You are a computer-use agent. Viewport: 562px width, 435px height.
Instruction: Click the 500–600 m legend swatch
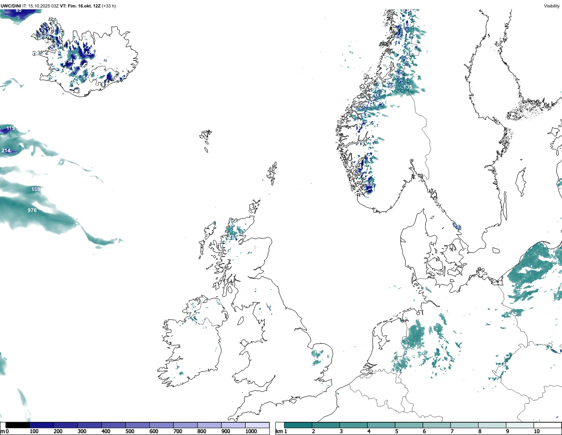pos(137,425)
